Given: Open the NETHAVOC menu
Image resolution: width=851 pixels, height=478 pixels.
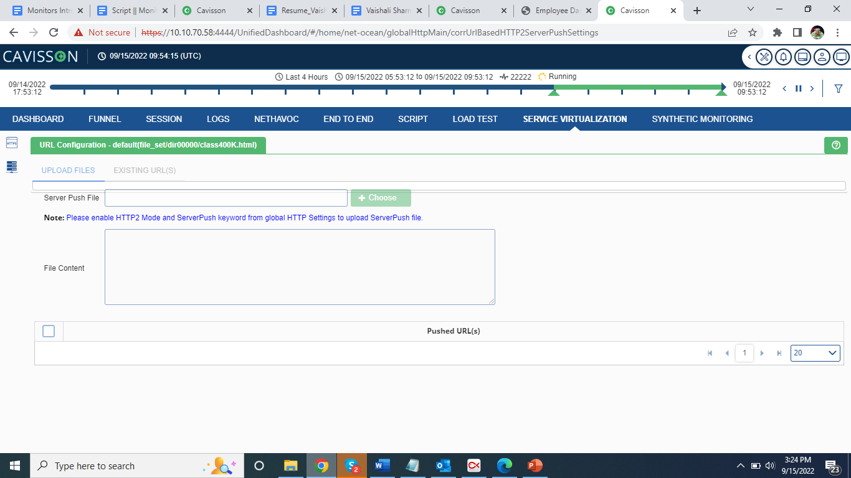Looking at the screenshot, I should pos(276,119).
